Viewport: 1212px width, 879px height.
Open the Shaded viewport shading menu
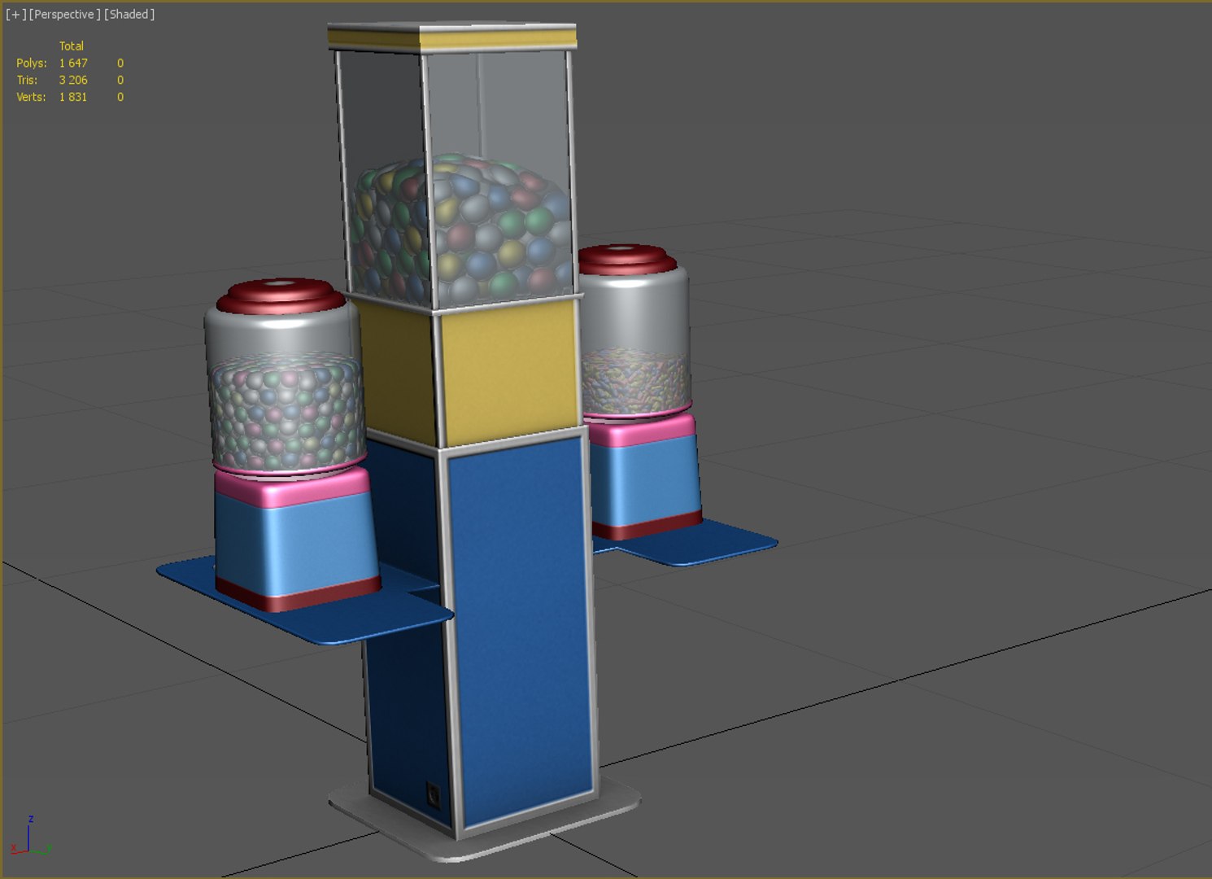(x=129, y=15)
